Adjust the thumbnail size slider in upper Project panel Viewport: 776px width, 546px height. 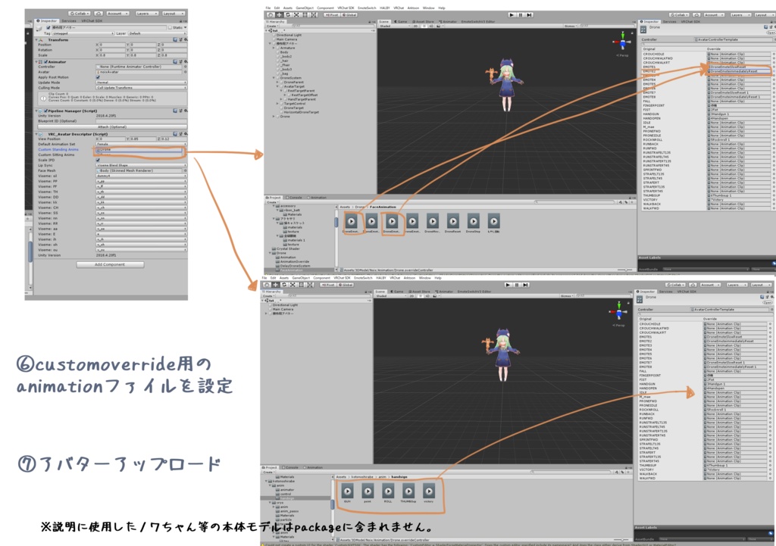624,270
